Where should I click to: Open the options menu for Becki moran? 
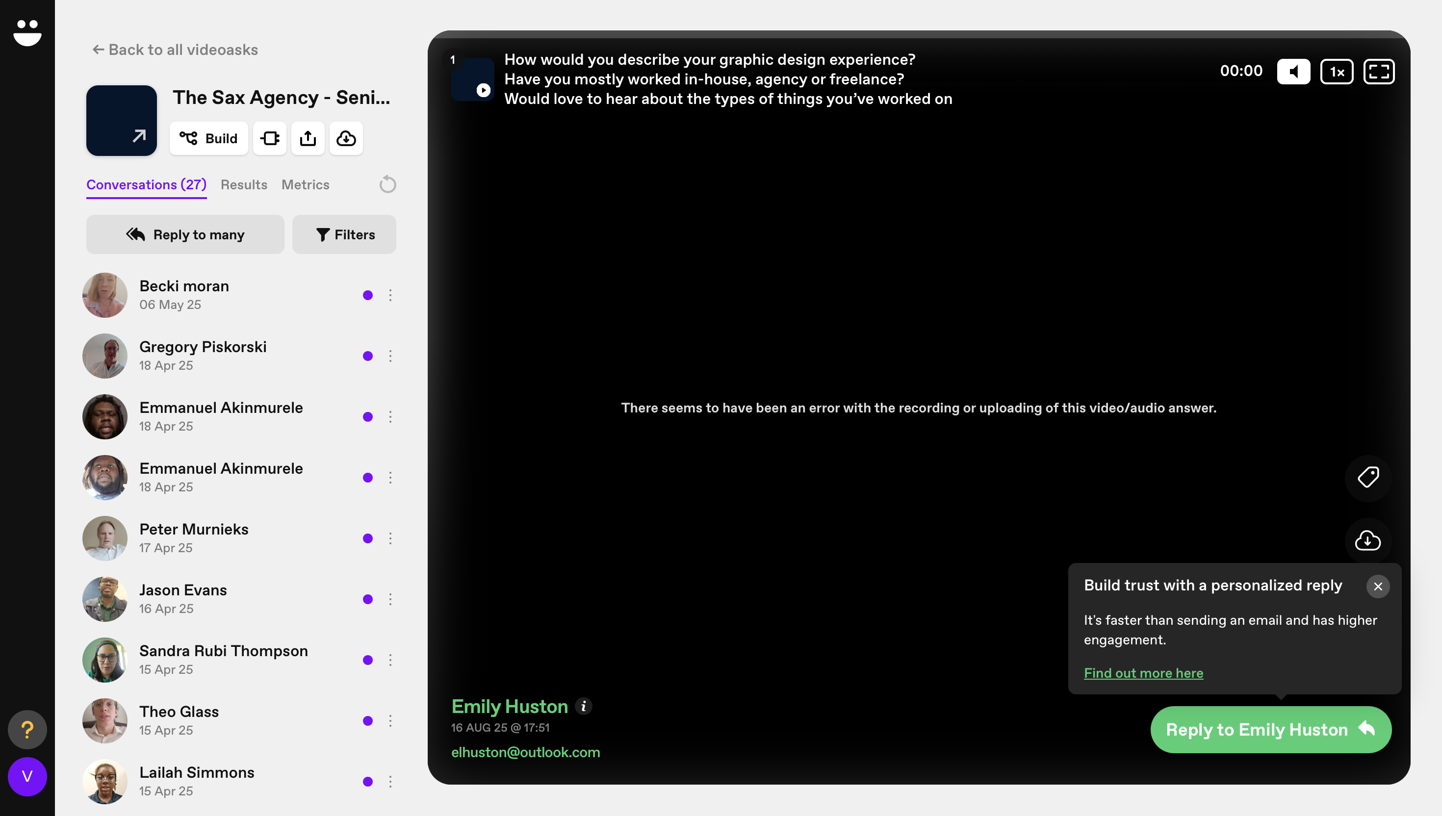click(x=390, y=295)
